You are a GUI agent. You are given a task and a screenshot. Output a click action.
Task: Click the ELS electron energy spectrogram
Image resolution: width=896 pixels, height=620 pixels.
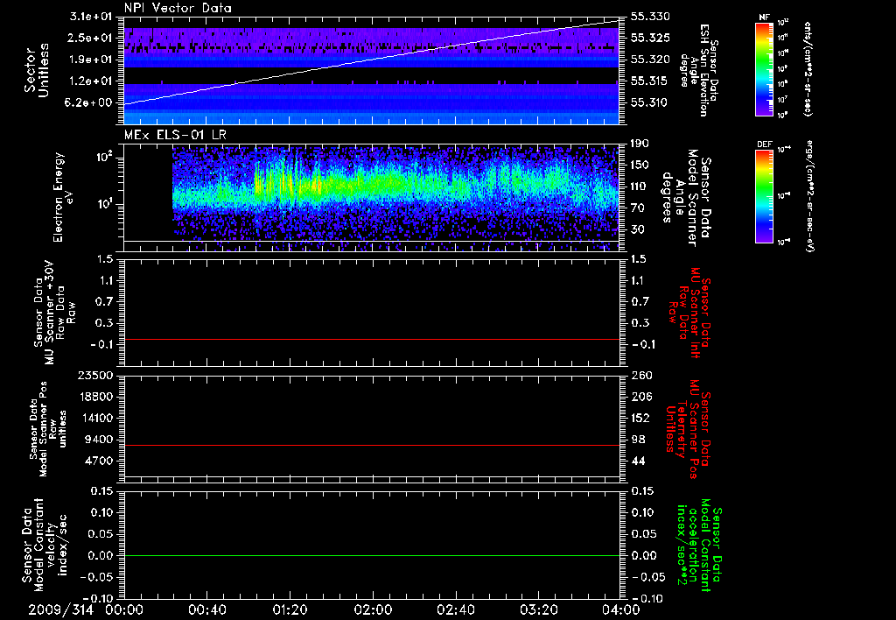point(395,197)
